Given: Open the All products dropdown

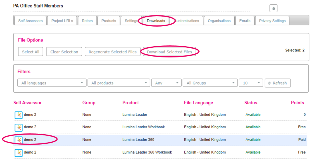Looking at the screenshot, I should click(x=119, y=83).
